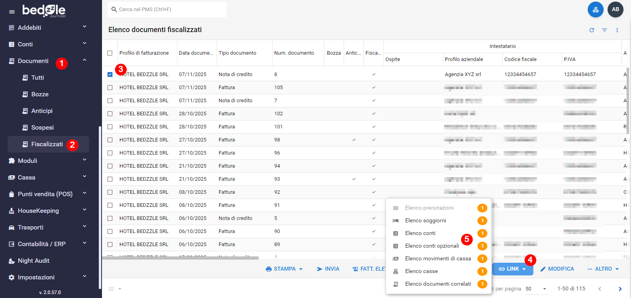Open the filter icon above the table
Screen dimensions: 631x298
pos(604,30)
